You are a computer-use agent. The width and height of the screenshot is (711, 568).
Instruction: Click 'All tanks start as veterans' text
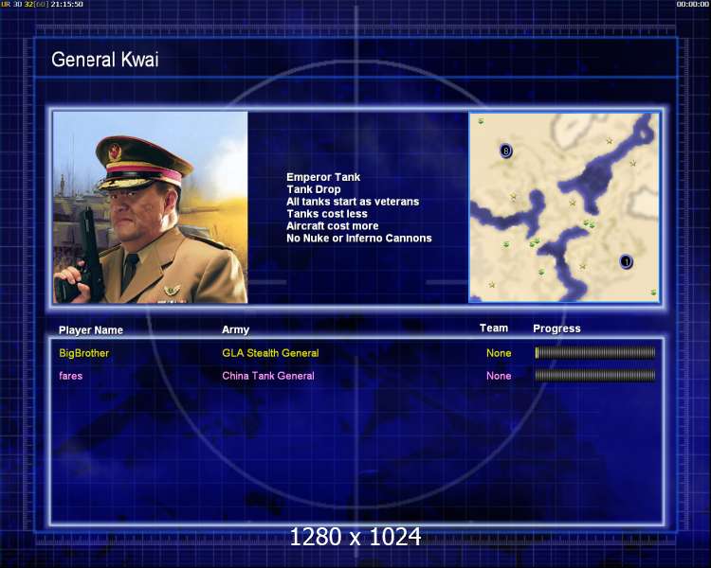353,202
